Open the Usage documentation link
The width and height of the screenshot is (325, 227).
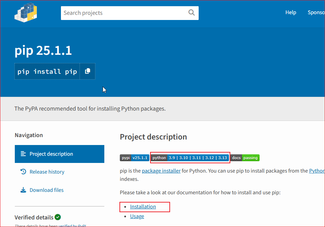click(x=137, y=216)
